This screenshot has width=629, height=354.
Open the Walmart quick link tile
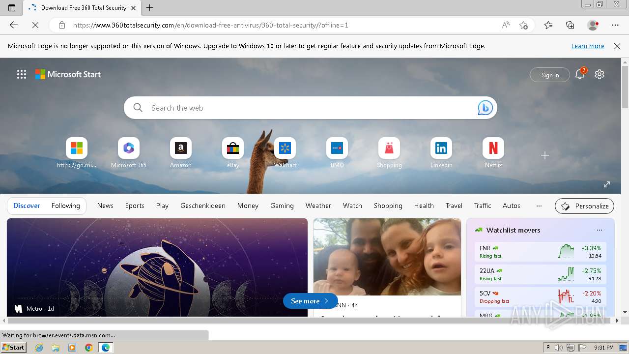[x=285, y=153]
